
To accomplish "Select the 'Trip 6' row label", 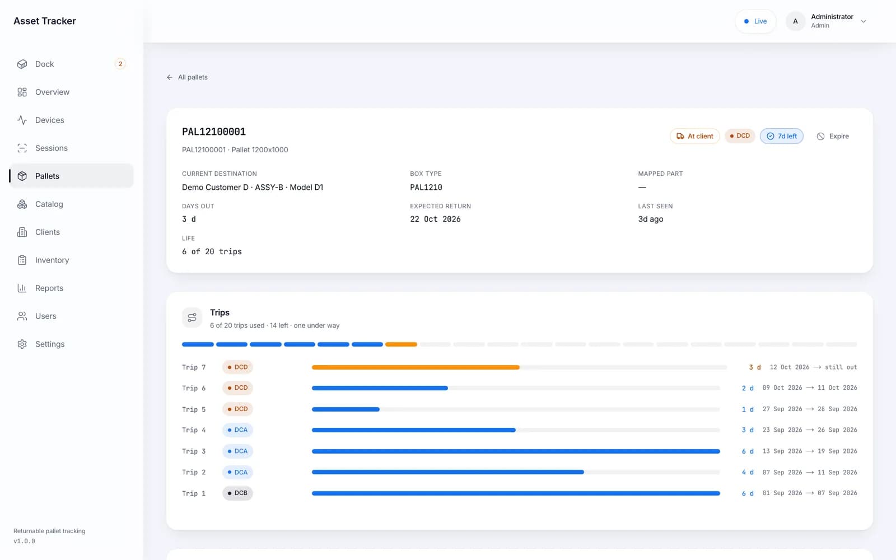I will pyautogui.click(x=194, y=388).
